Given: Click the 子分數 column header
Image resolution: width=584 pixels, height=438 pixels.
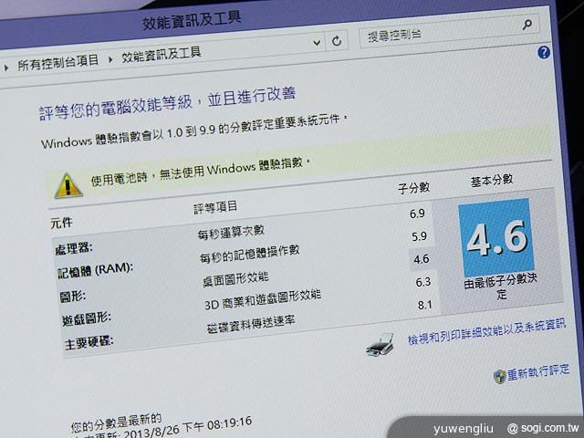Looking at the screenshot, I should tap(413, 187).
